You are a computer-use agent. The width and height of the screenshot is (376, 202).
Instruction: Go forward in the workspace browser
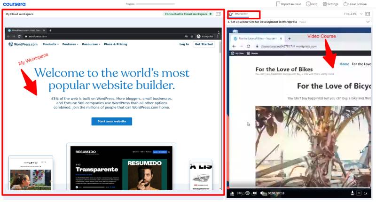pos(14,37)
